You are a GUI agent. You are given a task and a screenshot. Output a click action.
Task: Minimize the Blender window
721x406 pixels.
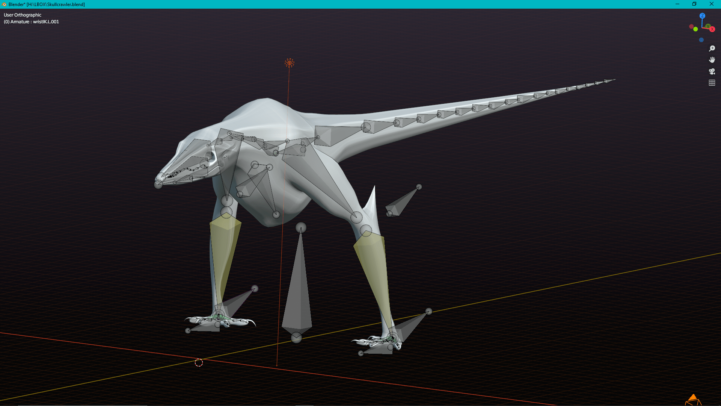[677, 4]
